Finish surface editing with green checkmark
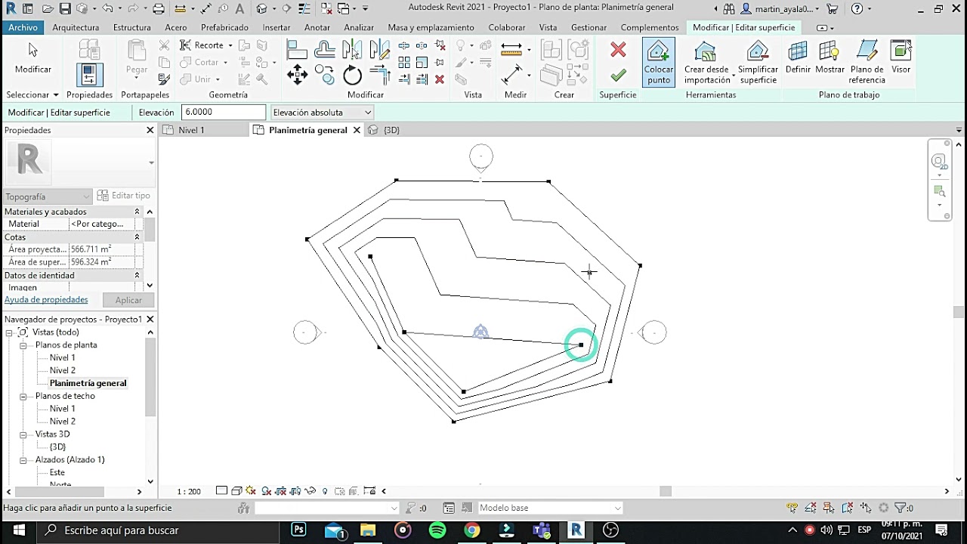The width and height of the screenshot is (967, 544). pyautogui.click(x=618, y=75)
